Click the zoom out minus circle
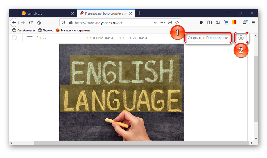 14,38
